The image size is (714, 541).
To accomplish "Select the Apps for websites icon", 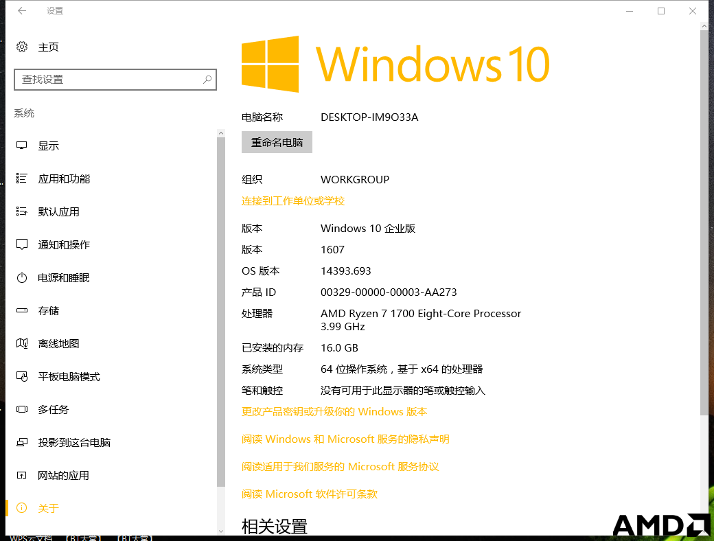I will tap(22, 475).
